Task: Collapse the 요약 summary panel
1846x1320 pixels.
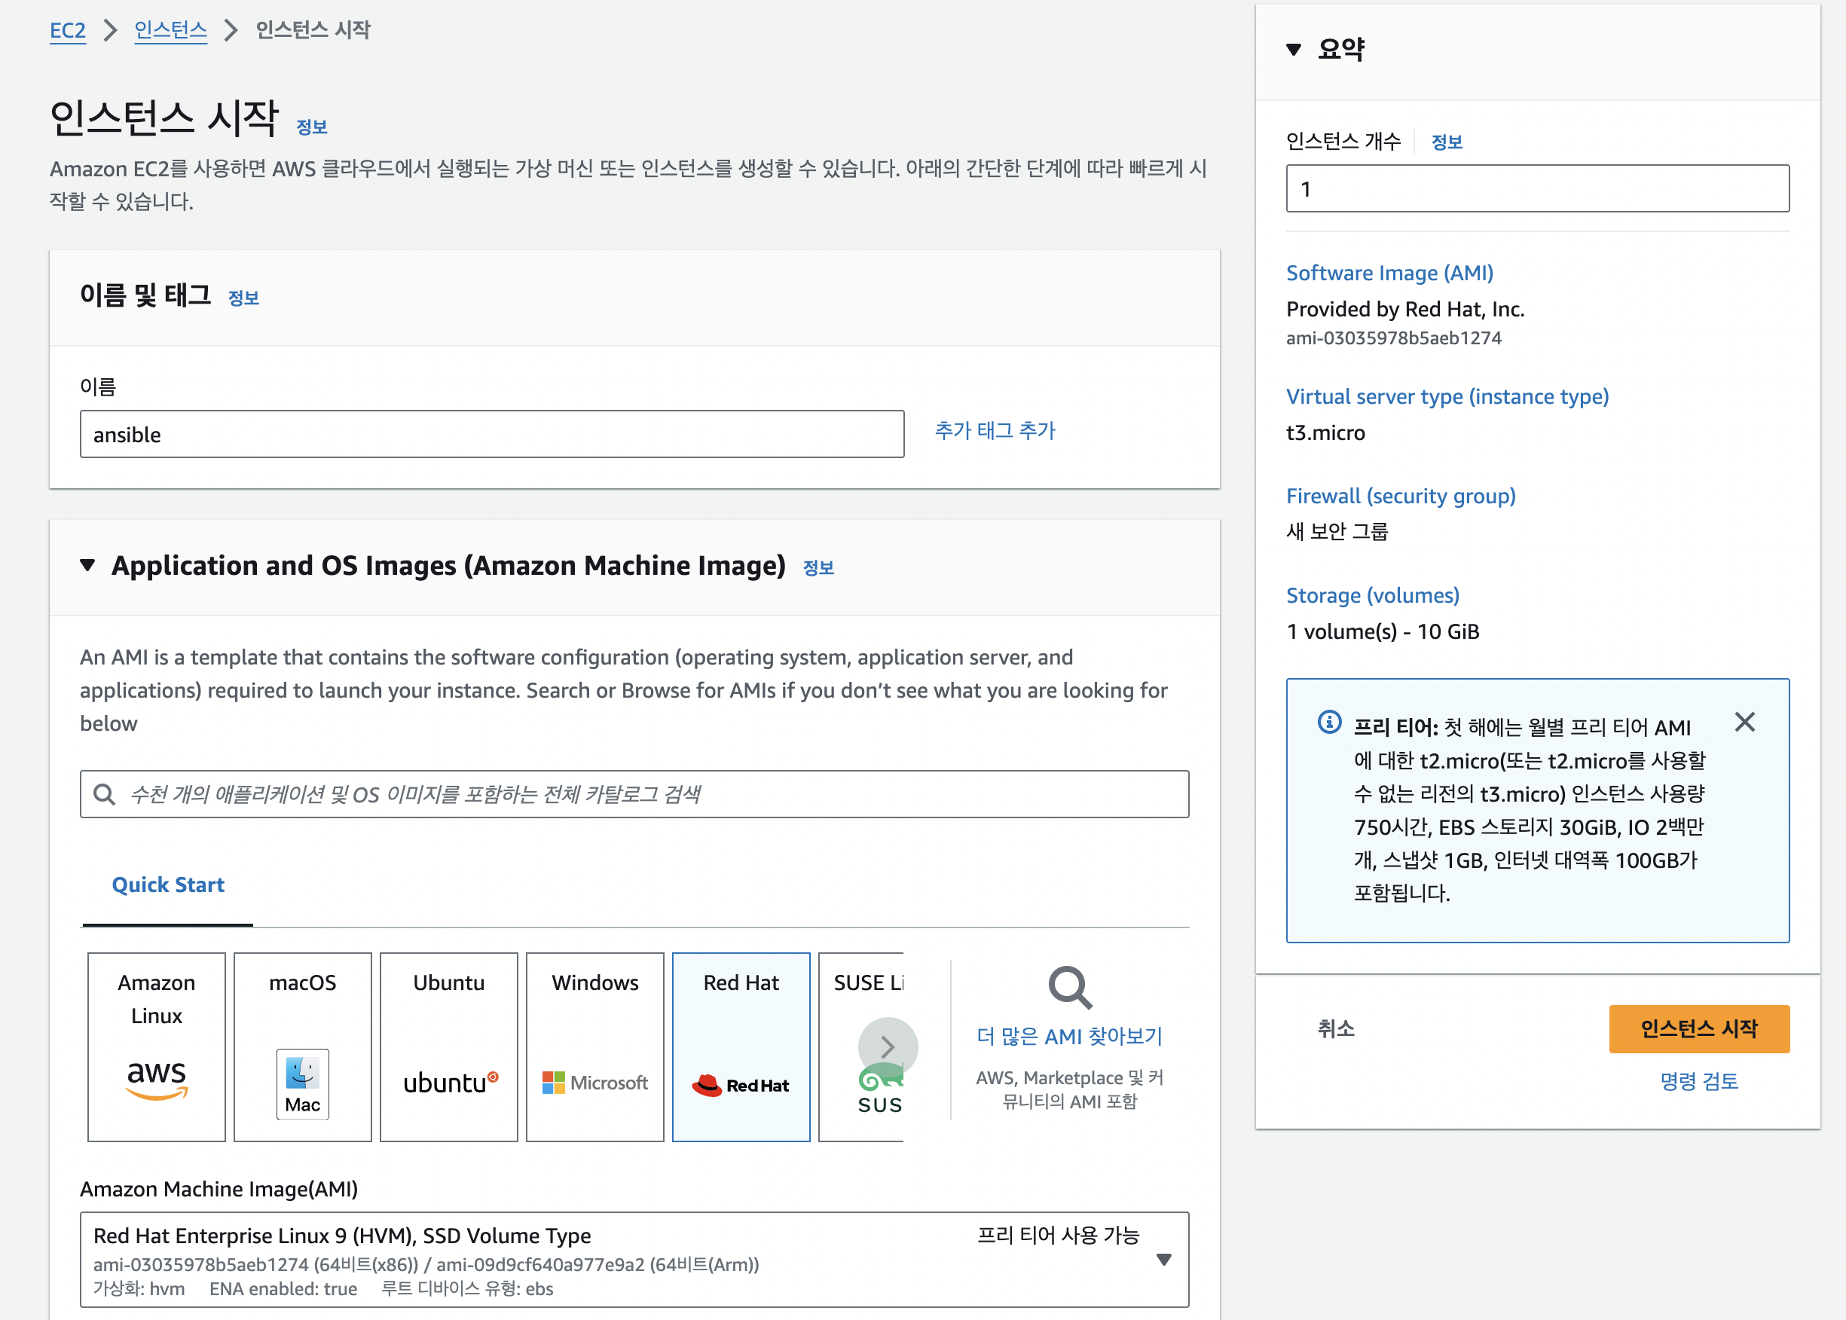Action: click(1294, 50)
